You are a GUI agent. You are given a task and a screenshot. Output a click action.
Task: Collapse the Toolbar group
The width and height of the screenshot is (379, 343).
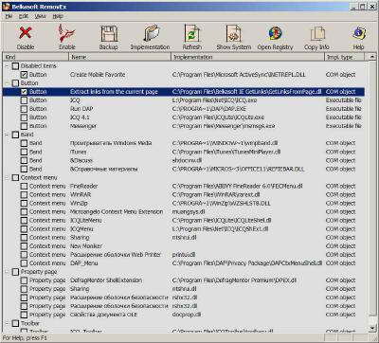[x=7, y=323]
